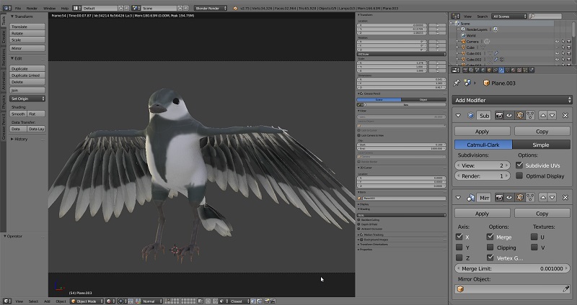Toggle viewport display on the Mirror modifier
Screen dimensions: 577x305
[x=509, y=198]
